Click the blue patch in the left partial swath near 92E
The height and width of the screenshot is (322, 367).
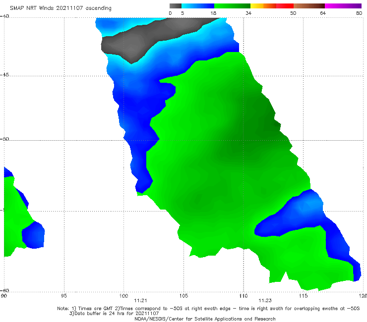tap(33, 235)
